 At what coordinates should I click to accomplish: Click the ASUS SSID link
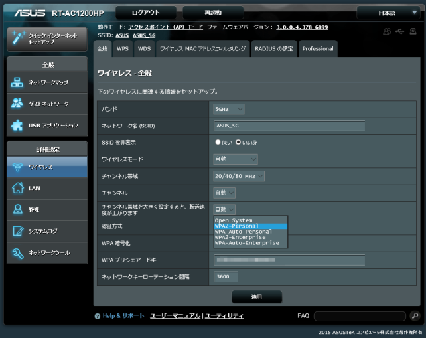click(122, 35)
